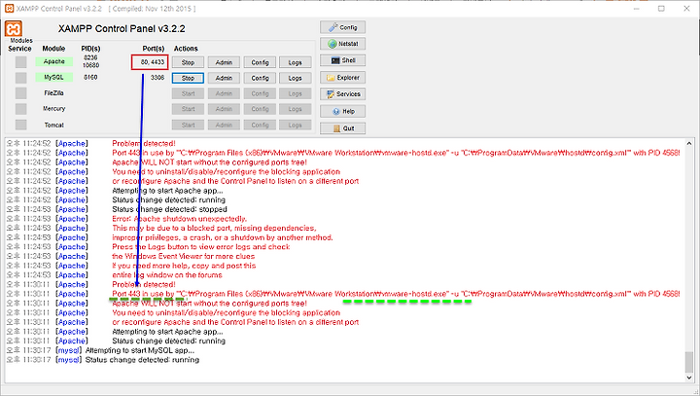
Task: Click the Tomcat module name
Action: [54, 126]
